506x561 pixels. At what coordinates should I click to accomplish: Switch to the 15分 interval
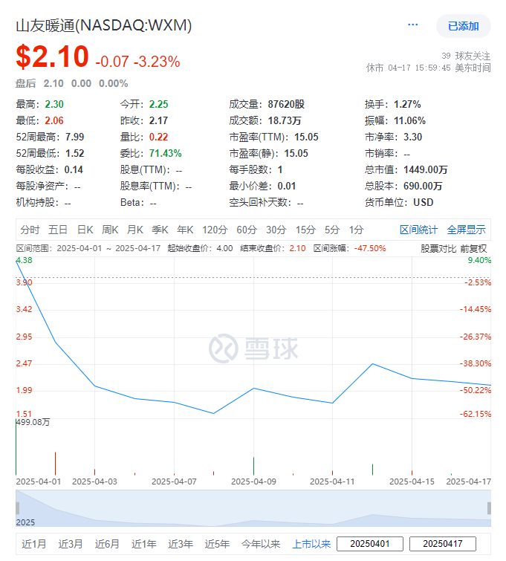(305, 230)
